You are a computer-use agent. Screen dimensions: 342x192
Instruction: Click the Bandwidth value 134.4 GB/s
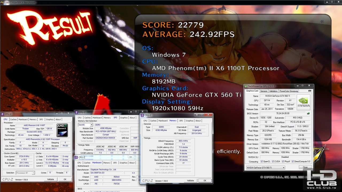(301, 139)
